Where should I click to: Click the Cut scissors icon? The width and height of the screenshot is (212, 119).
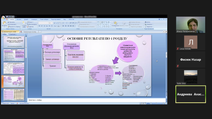coord(8,22)
